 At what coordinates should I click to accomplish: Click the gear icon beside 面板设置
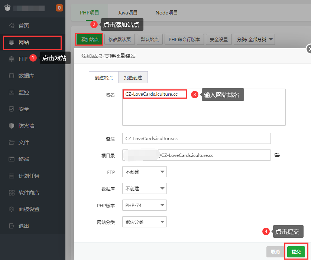tap(12, 209)
